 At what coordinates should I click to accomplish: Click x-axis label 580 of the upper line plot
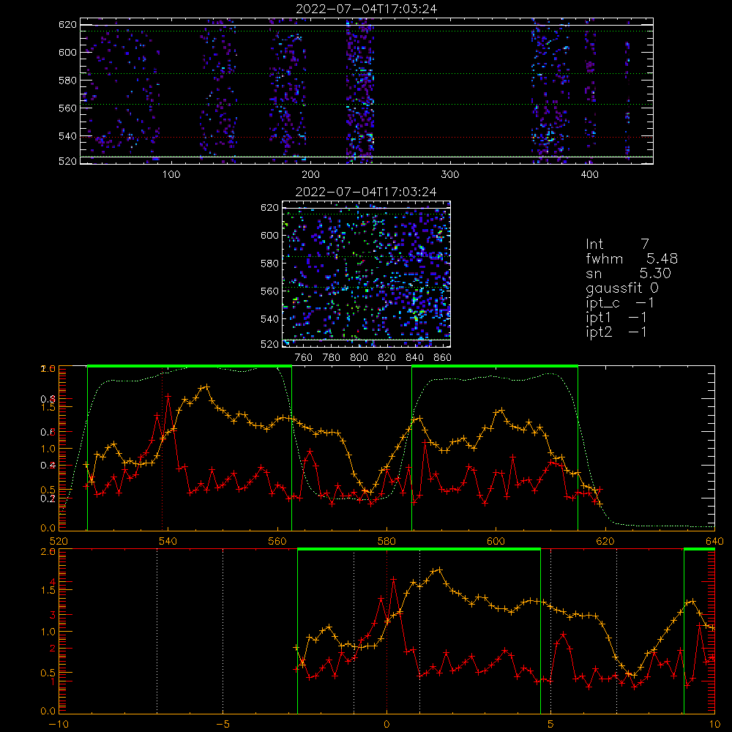(x=386, y=542)
